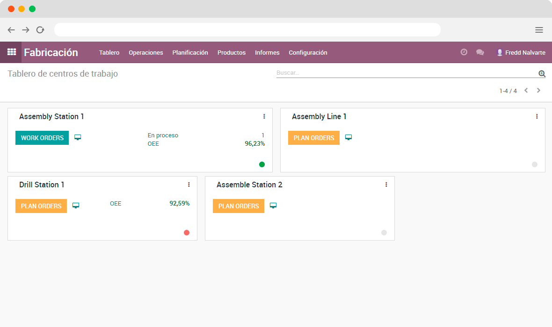552x327 pixels.
Task: Toggle gray status dot on Assemble Station 2
Action: 384,233
